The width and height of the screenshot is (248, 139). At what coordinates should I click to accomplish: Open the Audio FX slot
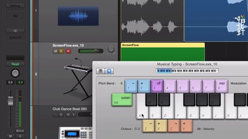(x=15, y=37)
